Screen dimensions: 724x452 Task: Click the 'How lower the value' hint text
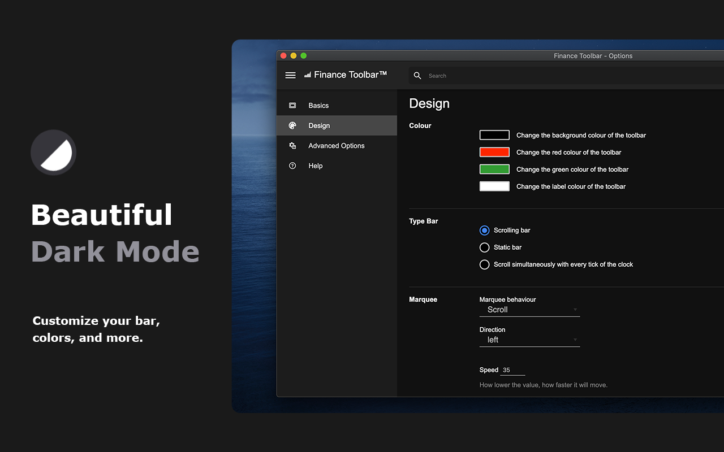(544, 385)
